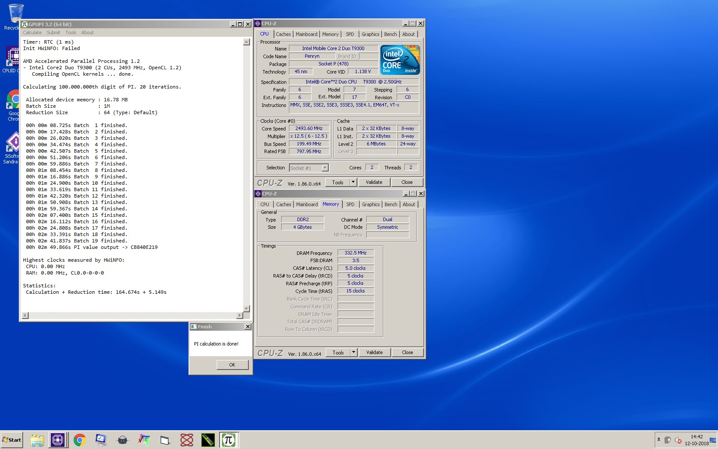This screenshot has width=718, height=449.
Task: Open Memory tab in top CPU-Z window
Action: point(330,34)
